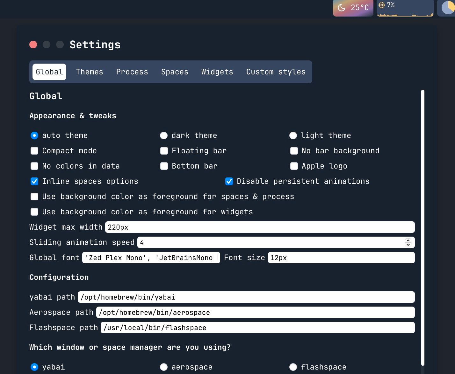Viewport: 455px width, 374px height.
Task: Click the Widget max width field
Action: [260, 227]
